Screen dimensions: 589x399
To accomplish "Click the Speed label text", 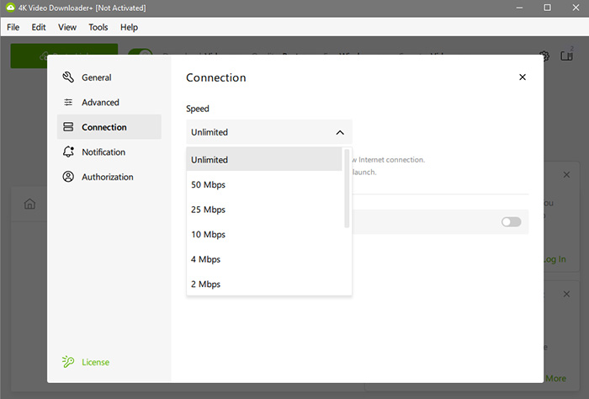I will (x=198, y=109).
